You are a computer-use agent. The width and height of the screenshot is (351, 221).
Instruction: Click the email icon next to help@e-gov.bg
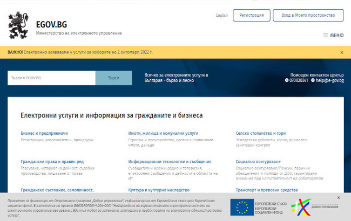(313, 80)
